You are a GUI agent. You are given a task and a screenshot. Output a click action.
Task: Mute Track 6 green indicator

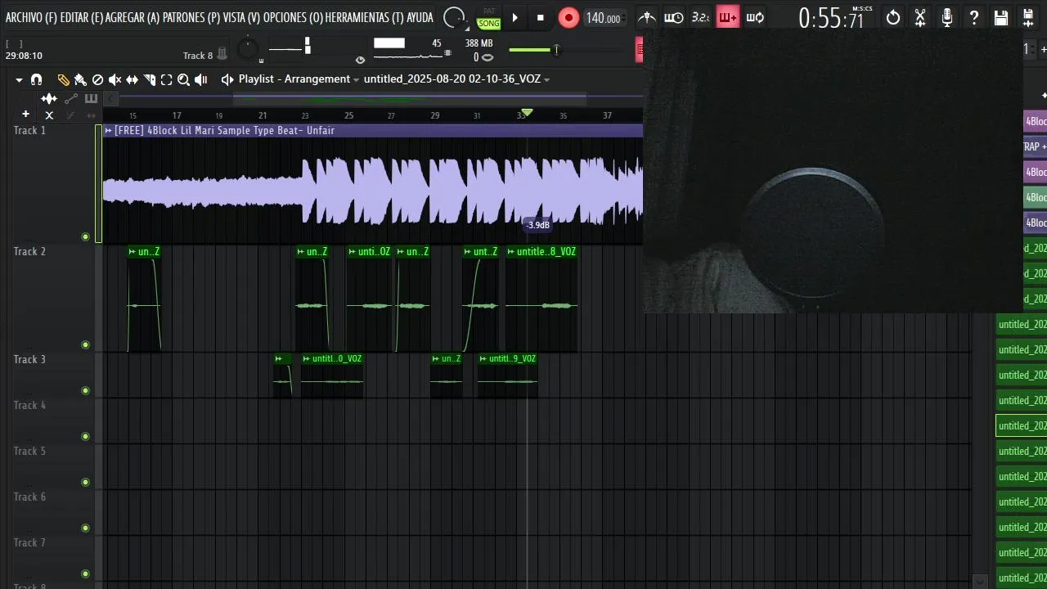(85, 528)
